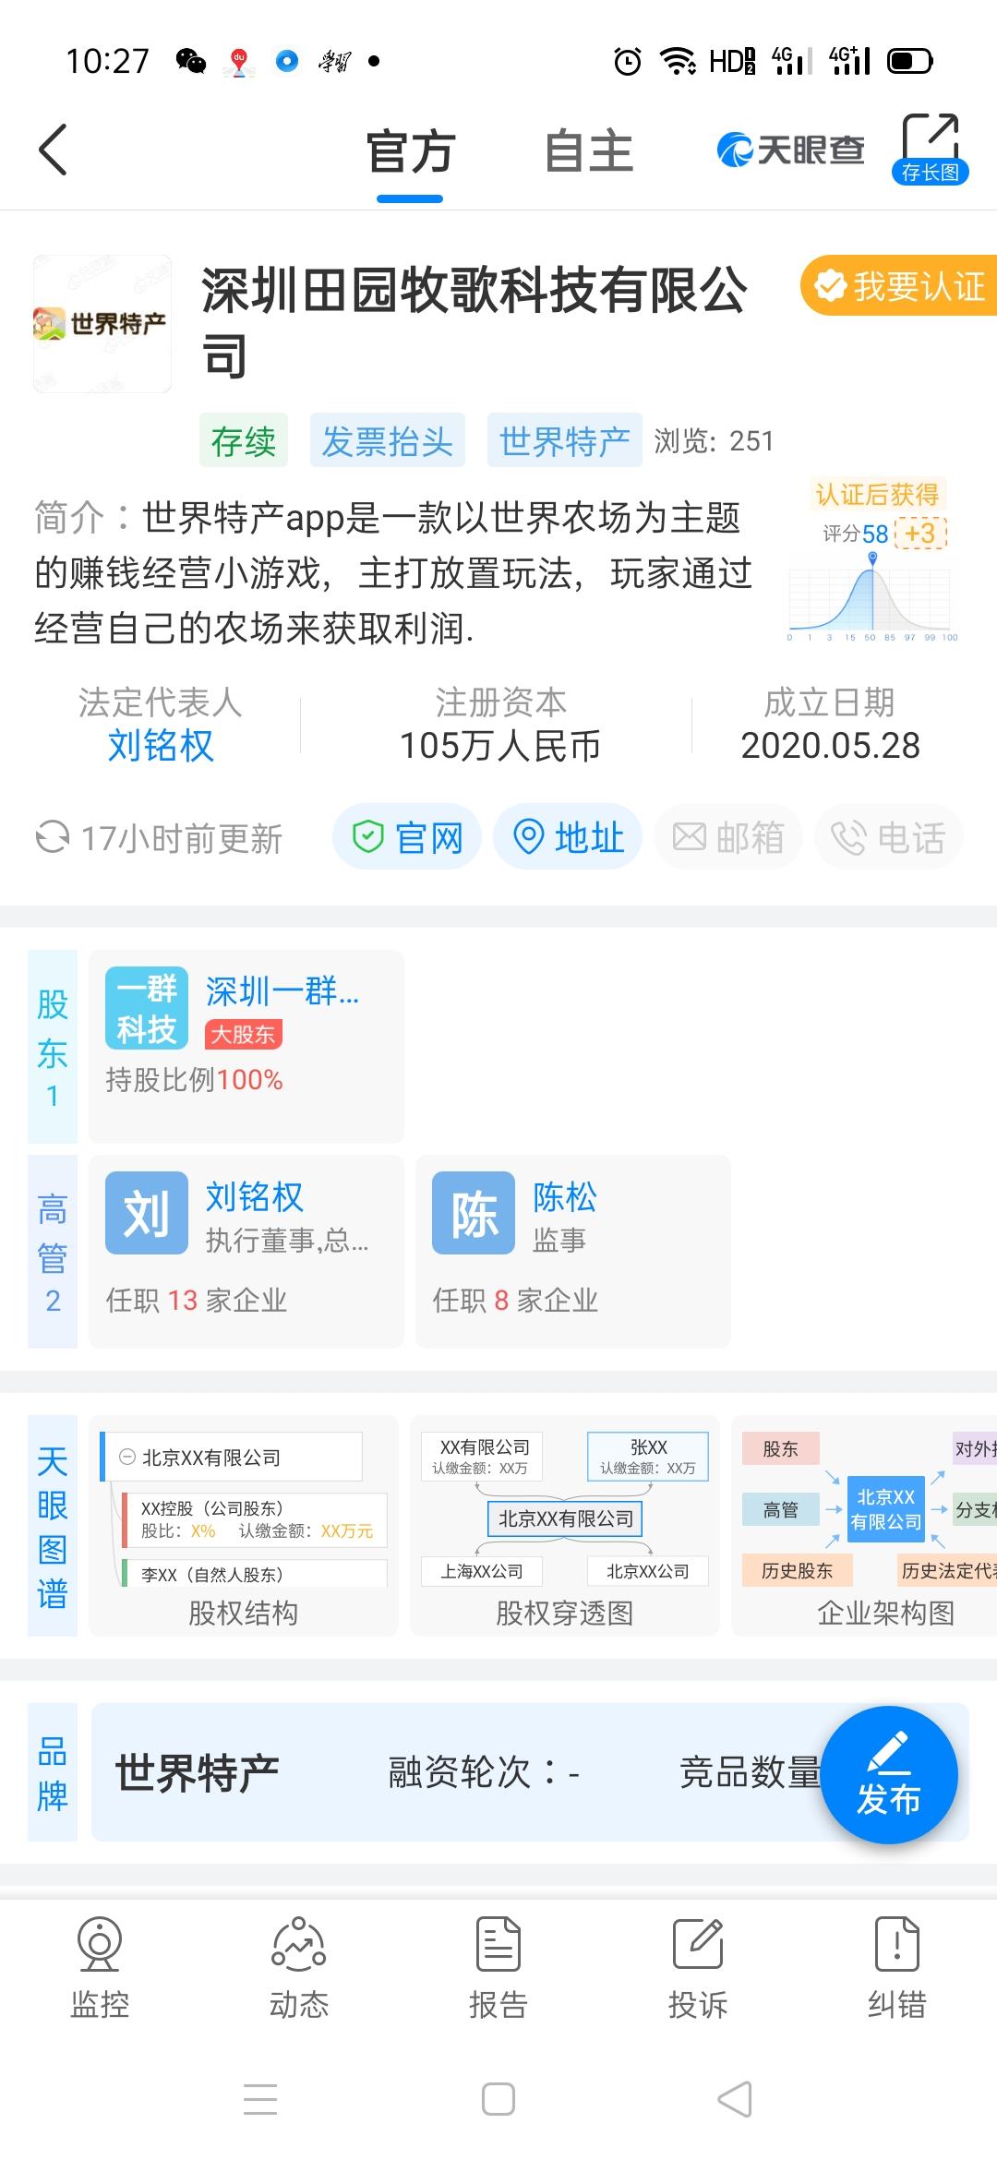
Task: Tap the 持股比例100% text
Action: tap(194, 1079)
